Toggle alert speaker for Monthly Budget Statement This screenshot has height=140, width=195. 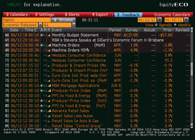[42, 35]
